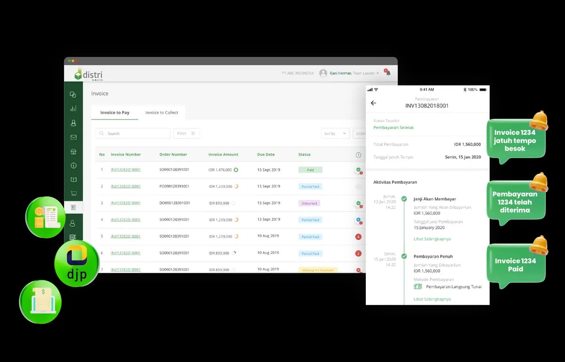This screenshot has height=362, width=565.
Task: Open the book sidebar icon
Action: (x=73, y=180)
